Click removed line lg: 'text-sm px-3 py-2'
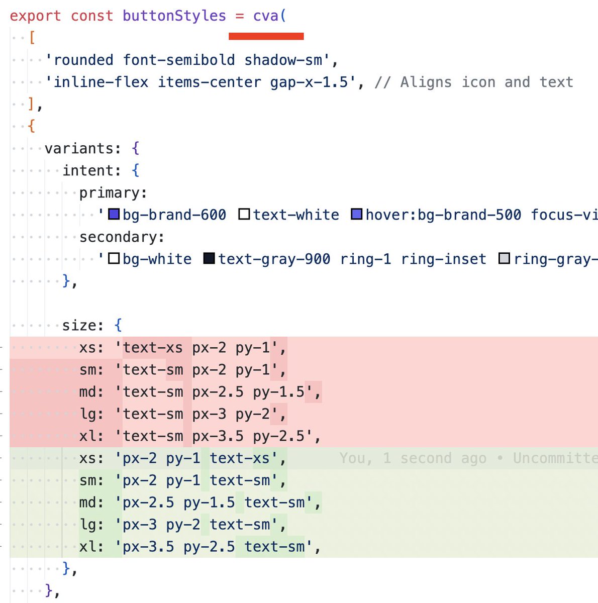This screenshot has width=598, height=603. coord(304,414)
